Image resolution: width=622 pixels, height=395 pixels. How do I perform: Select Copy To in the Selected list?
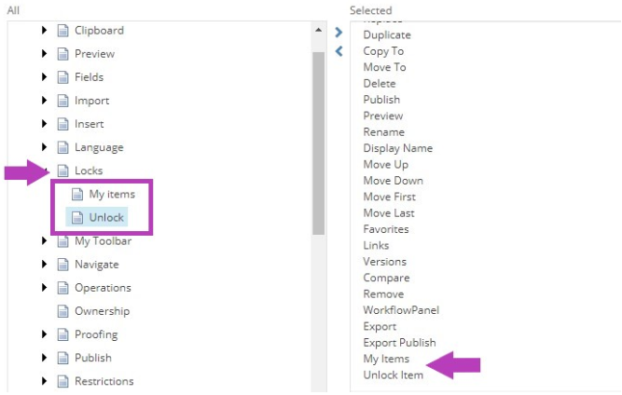click(x=383, y=51)
